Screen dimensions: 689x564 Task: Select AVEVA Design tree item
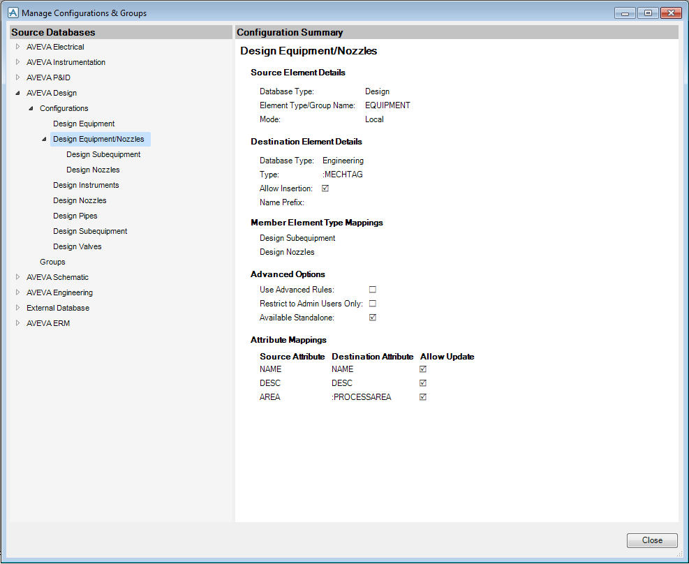tap(52, 93)
